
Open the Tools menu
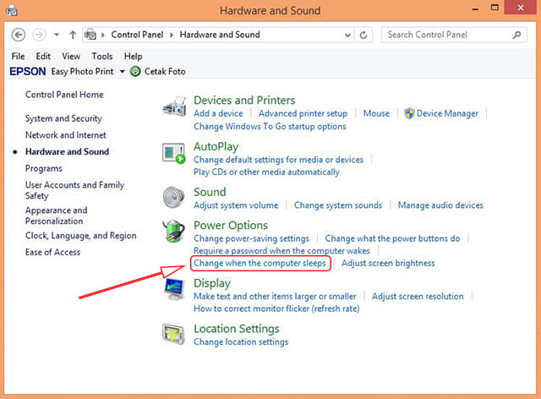pos(101,56)
